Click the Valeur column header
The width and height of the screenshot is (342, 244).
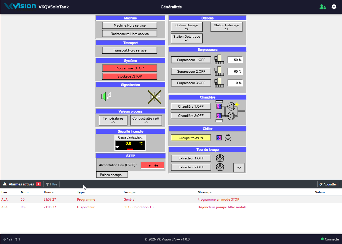pos(320,192)
